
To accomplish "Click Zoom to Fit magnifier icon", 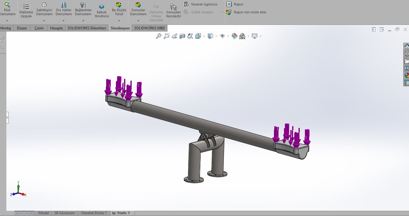I will (x=158, y=36).
